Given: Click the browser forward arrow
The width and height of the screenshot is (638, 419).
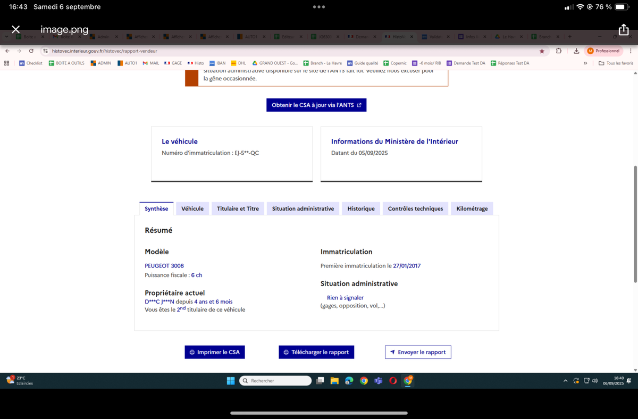Looking at the screenshot, I should click(x=19, y=51).
